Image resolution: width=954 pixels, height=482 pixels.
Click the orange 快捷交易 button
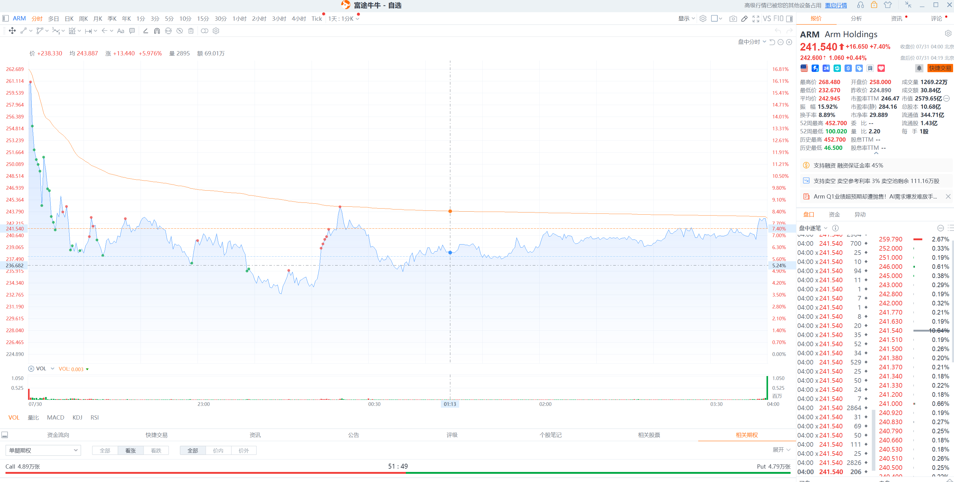[940, 68]
